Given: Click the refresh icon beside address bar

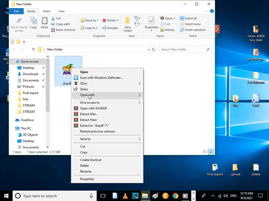Looking at the screenshot, I should coord(153,50).
